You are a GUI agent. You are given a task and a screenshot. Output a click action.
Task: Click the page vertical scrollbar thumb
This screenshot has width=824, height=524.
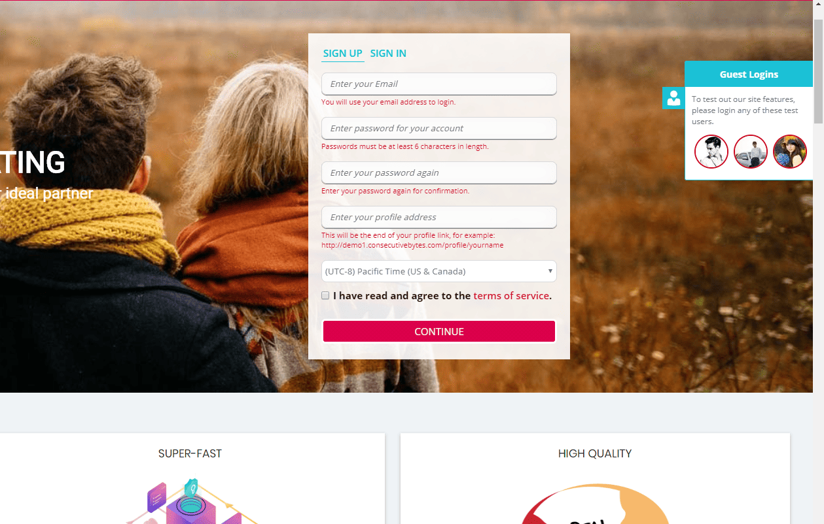(818, 71)
